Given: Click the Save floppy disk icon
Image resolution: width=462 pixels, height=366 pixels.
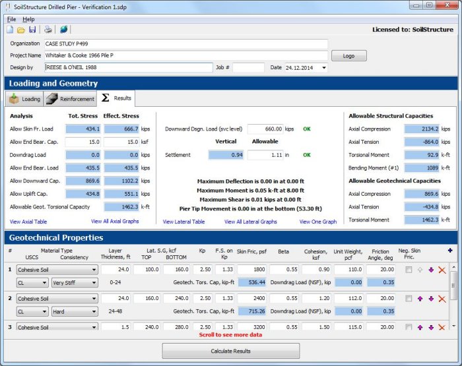Looking at the screenshot, I should coord(32,30).
